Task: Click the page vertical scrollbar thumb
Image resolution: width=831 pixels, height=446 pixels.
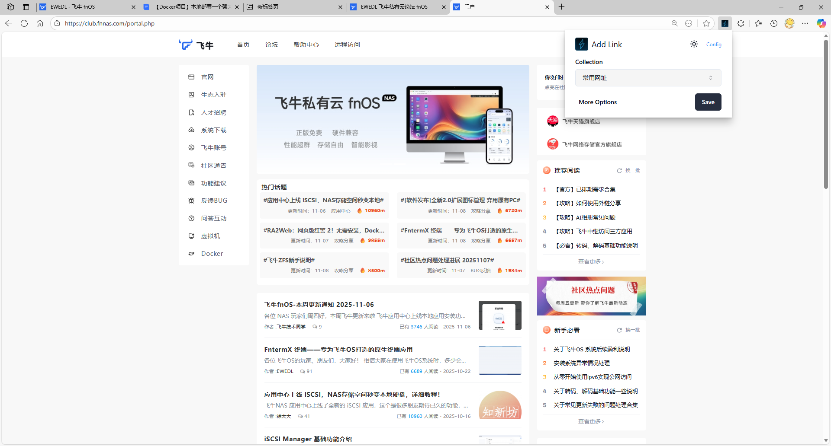Action: [826, 114]
